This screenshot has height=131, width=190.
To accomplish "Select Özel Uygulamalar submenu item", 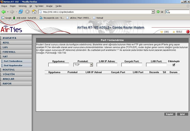I will [x=17, y=65].
